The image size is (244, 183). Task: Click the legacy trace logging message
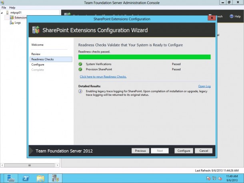[x=146, y=93]
